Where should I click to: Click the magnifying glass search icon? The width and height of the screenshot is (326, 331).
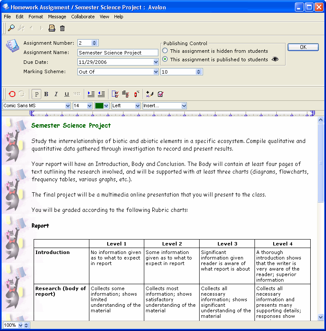pyautogui.click(x=11, y=28)
